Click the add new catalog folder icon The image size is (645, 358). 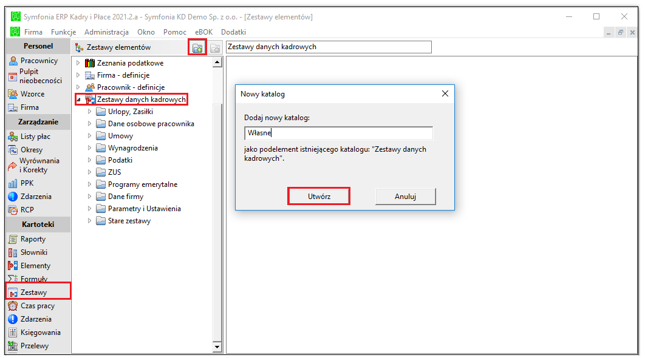[197, 48]
